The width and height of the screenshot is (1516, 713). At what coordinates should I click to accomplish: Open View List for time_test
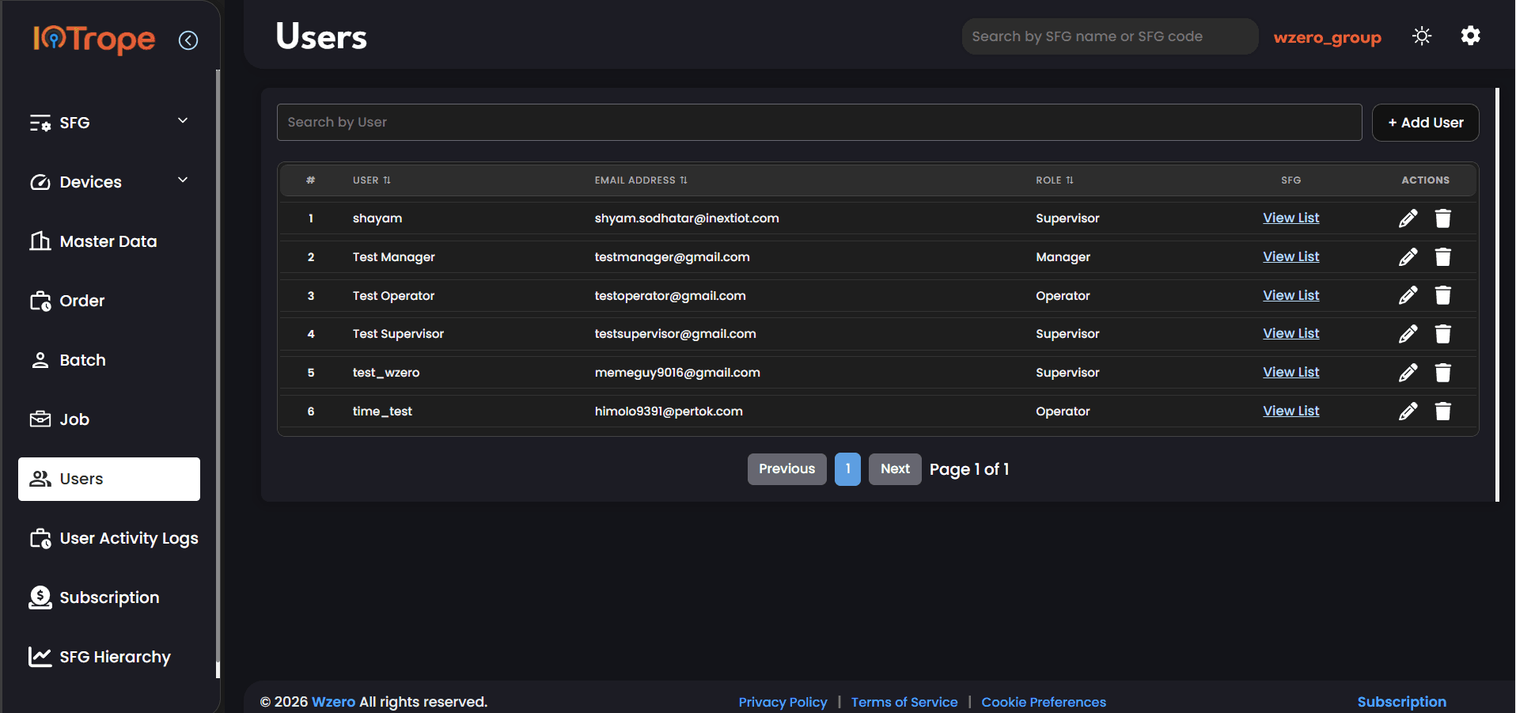tap(1290, 411)
